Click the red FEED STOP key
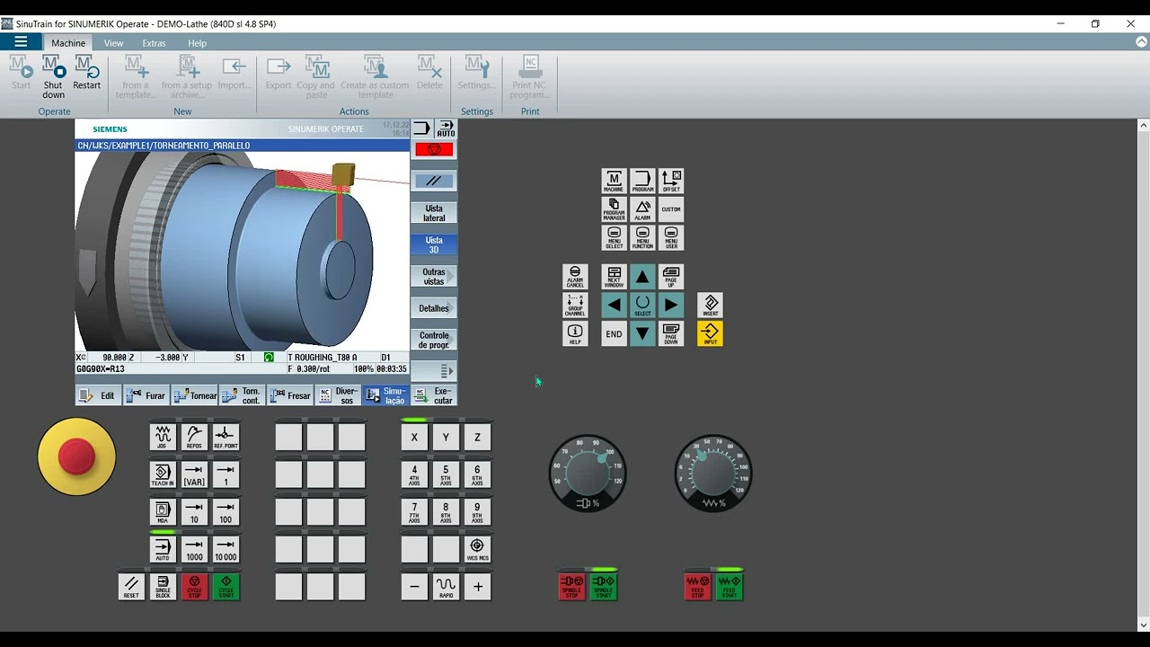 [697, 587]
